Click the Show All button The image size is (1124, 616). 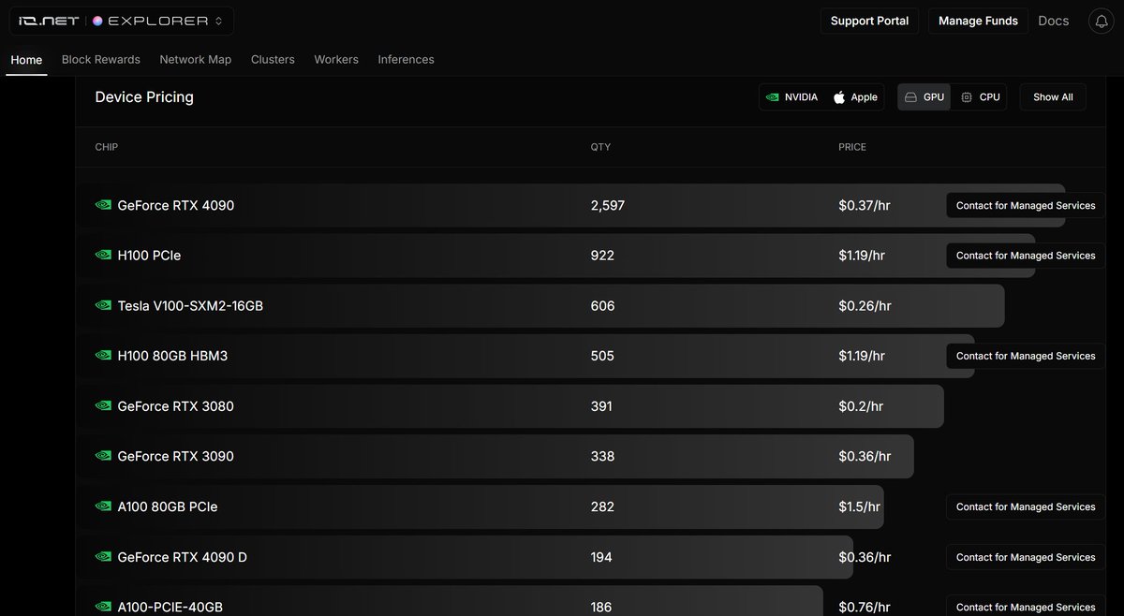[1053, 97]
